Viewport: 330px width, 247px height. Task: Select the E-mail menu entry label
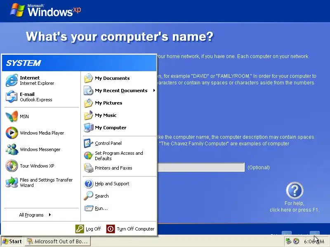[x=27, y=94]
